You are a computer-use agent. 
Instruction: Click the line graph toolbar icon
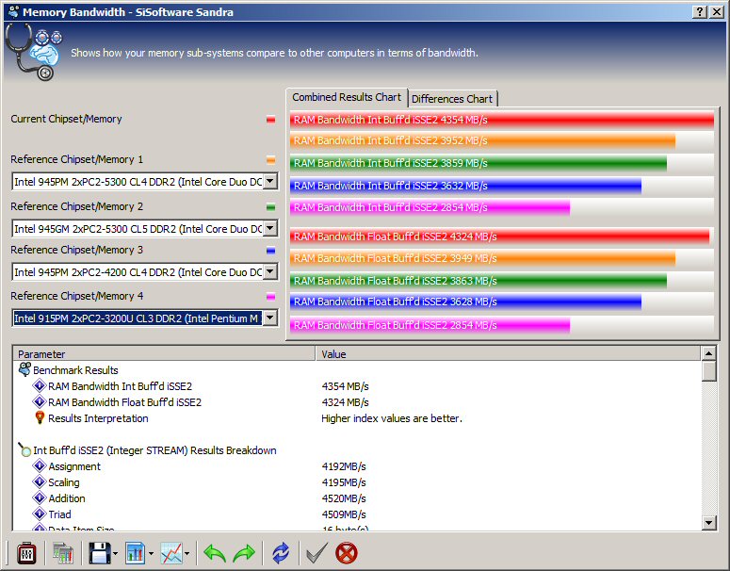[171, 553]
